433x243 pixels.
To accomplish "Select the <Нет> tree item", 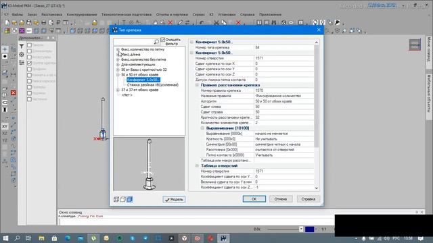I will point(127,94).
